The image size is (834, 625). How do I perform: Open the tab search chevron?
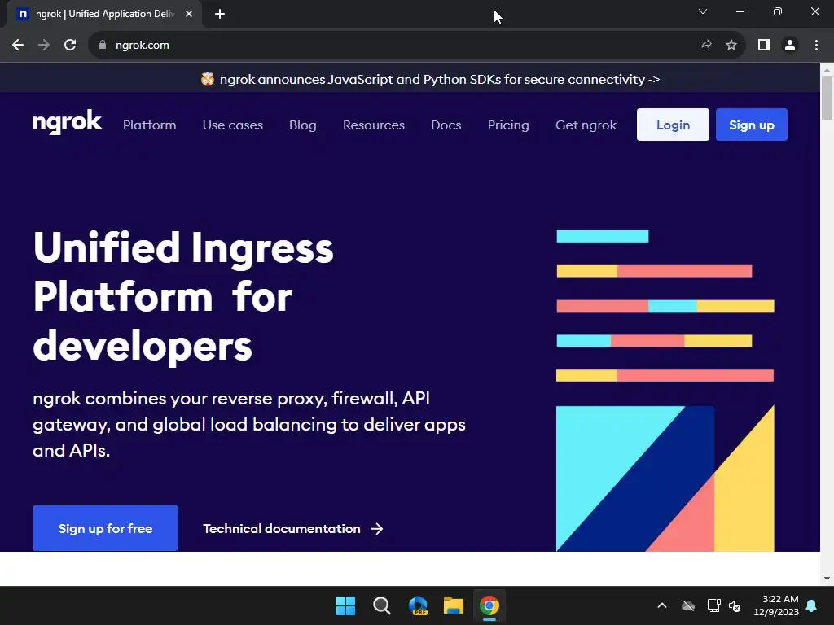point(703,11)
